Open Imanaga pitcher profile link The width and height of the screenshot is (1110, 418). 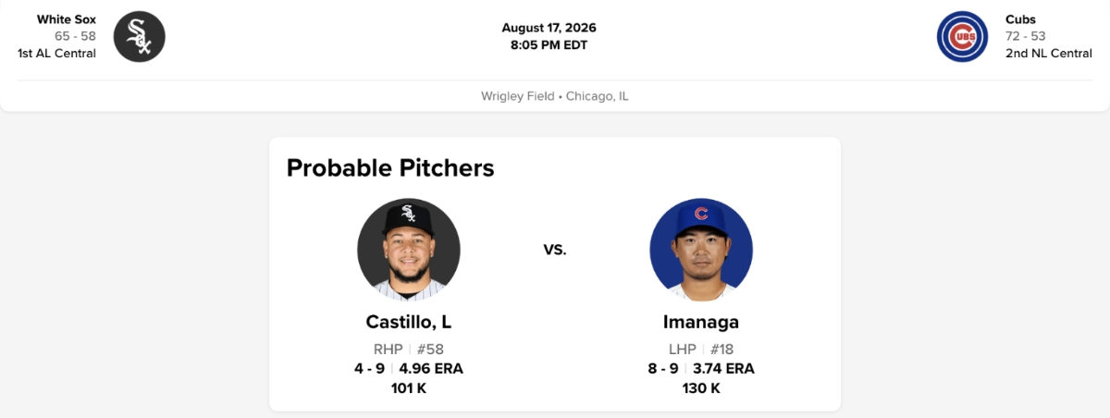[x=701, y=322]
